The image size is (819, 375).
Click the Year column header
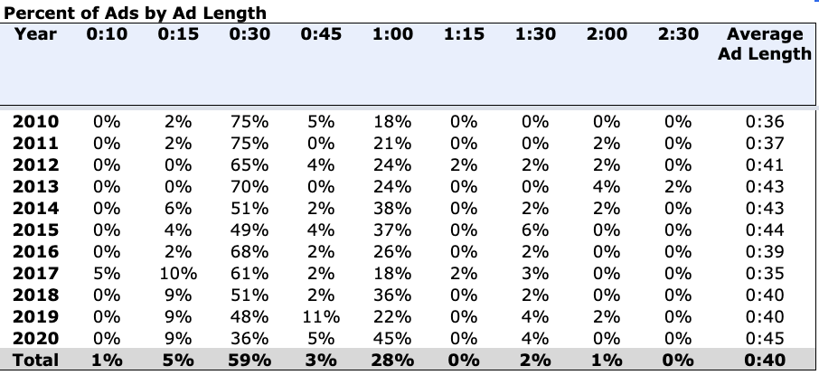click(35, 34)
